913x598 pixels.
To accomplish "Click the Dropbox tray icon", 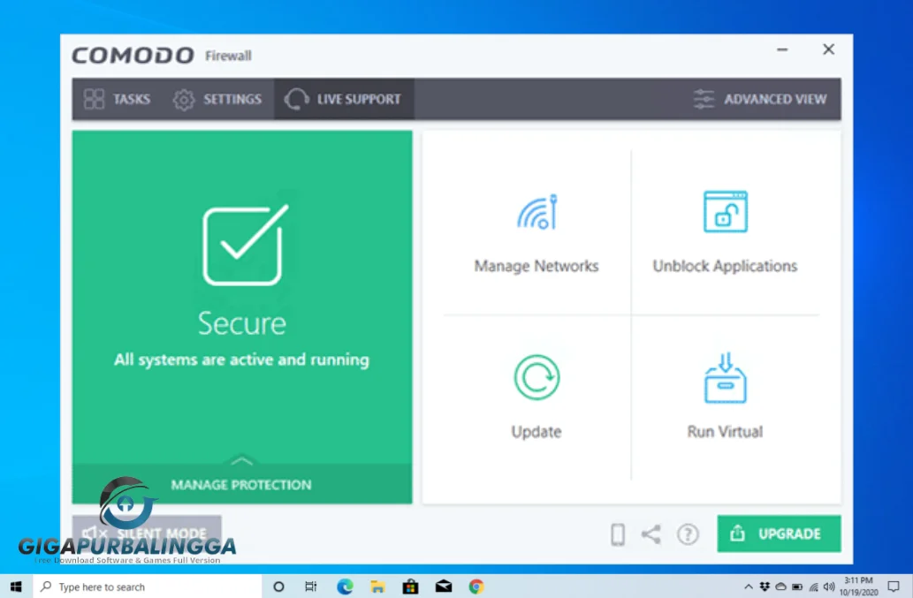I will point(765,587).
